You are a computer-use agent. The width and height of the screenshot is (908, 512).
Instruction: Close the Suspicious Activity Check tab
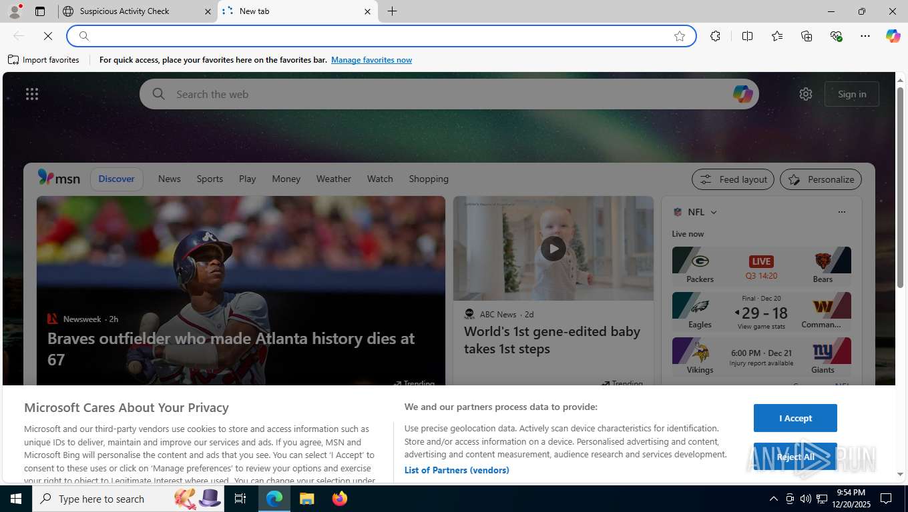(208, 11)
